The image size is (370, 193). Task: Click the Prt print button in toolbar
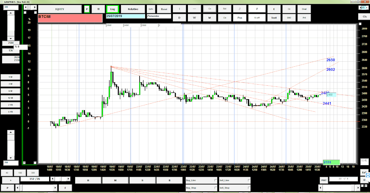click(304, 18)
